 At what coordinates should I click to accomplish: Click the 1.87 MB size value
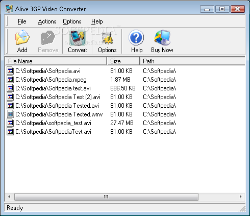pos(120,80)
